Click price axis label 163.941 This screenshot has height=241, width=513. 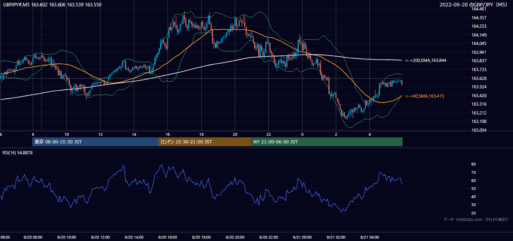pos(480,52)
